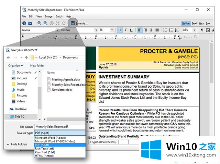
Task: Click the fit to window icon
Action: [58, 23]
